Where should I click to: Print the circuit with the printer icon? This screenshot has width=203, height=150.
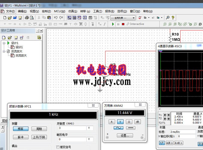point(27,18)
